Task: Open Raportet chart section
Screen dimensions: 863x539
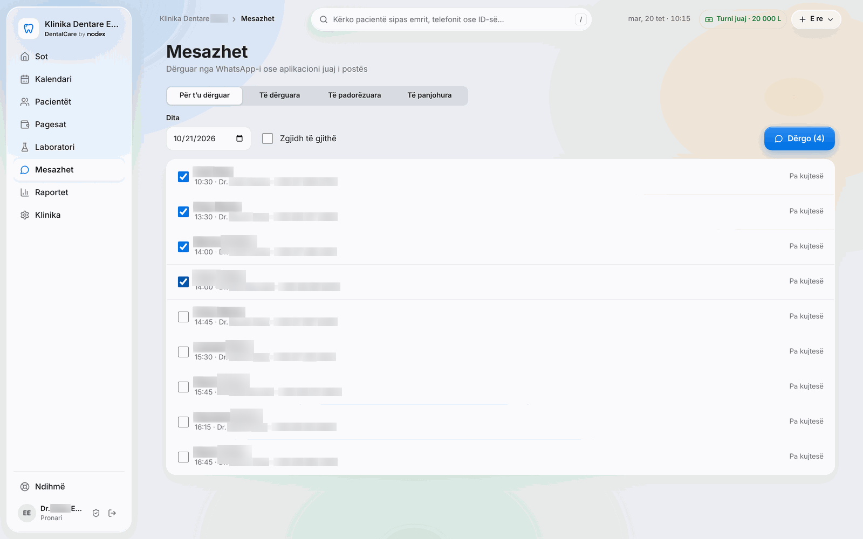Action: (x=69, y=192)
